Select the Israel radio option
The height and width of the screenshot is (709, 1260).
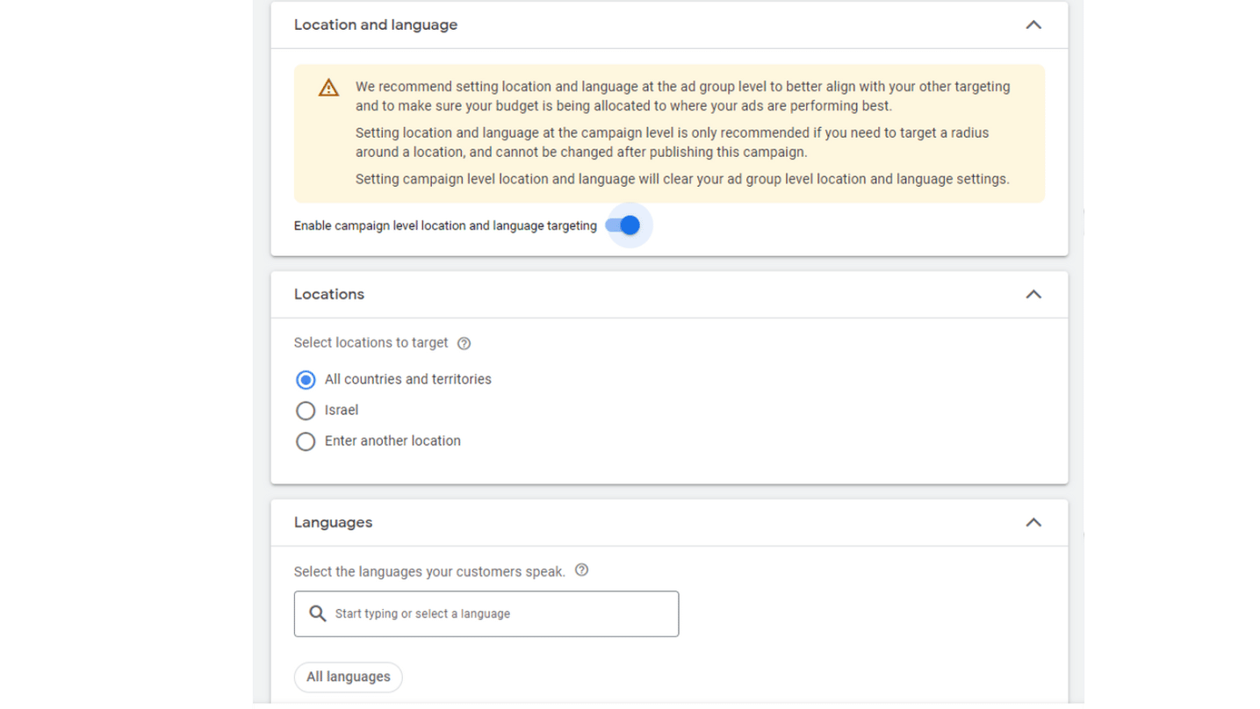pyautogui.click(x=306, y=411)
